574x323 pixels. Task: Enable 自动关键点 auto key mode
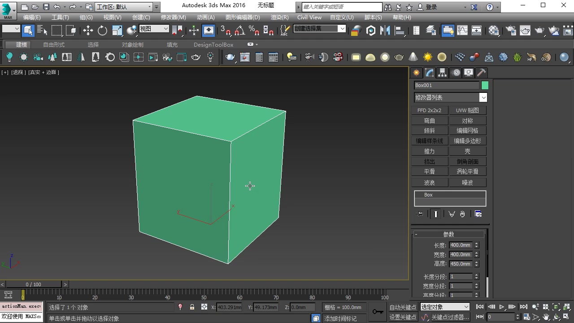(402, 307)
